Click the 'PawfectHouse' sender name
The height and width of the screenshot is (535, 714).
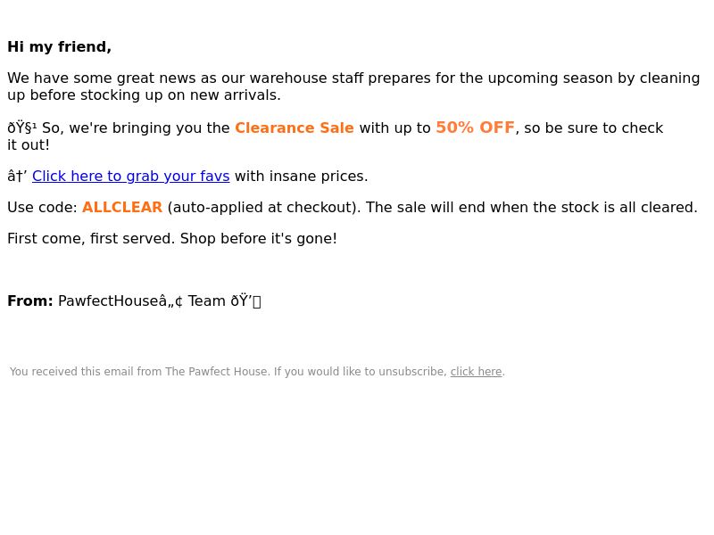pos(108,300)
